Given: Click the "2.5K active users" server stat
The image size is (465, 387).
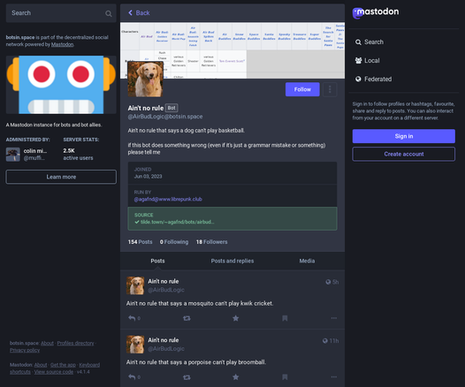Looking at the screenshot, I should coord(78,155).
